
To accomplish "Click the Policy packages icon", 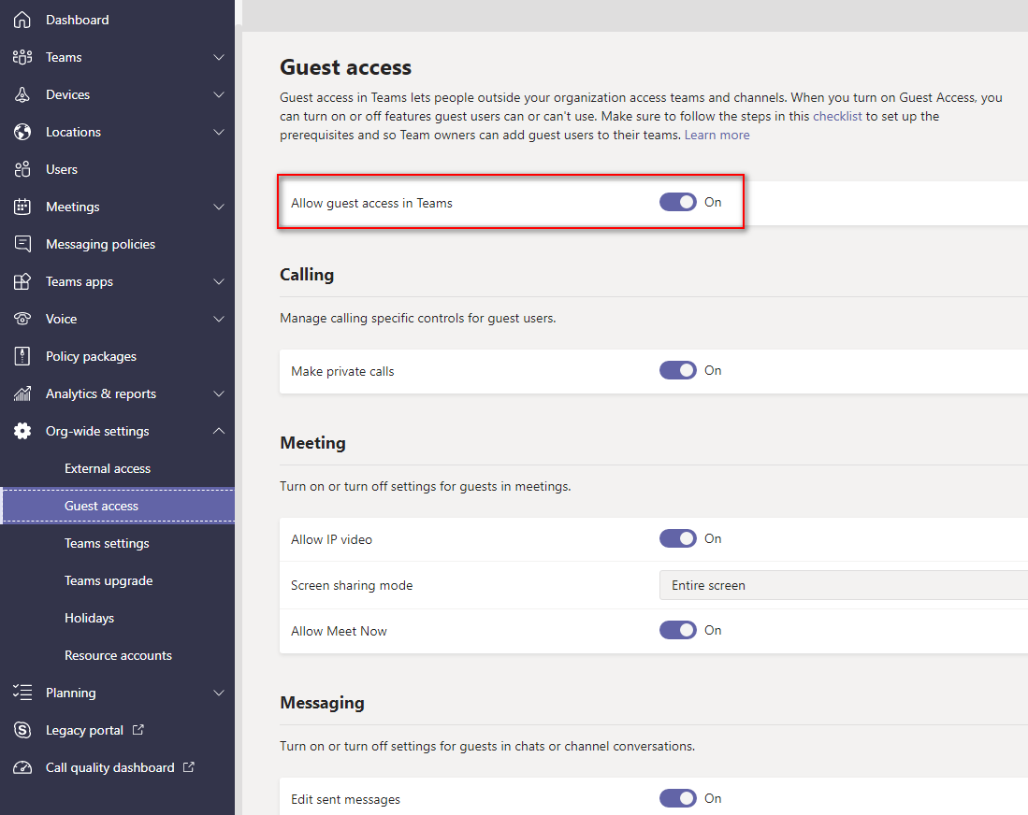I will (x=22, y=356).
